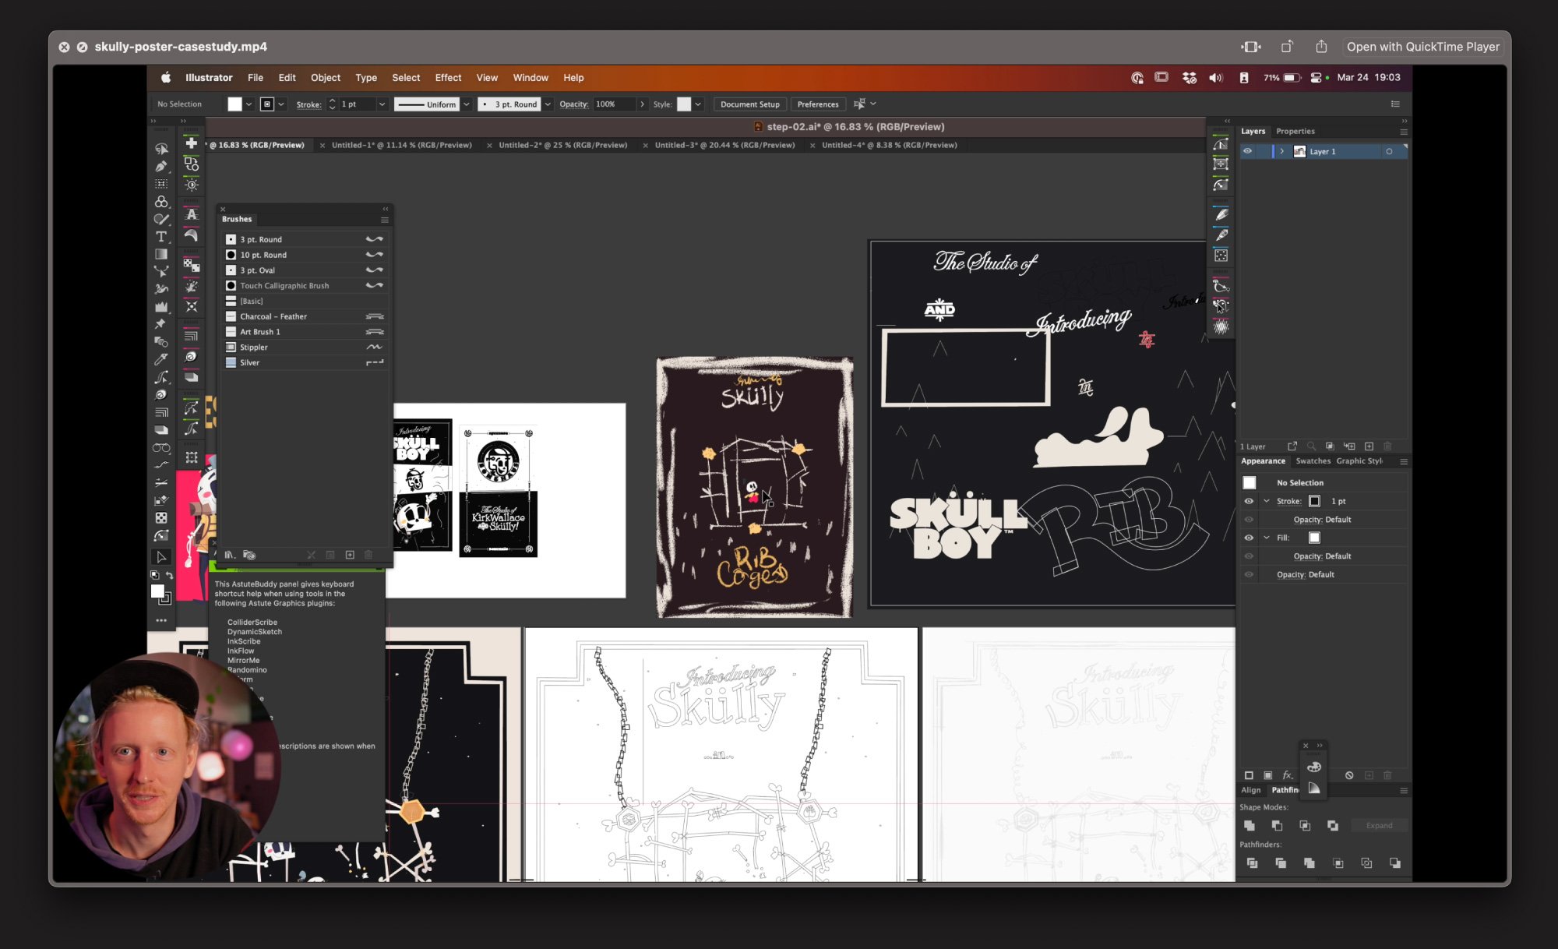Screen dimensions: 1558x949
Task: Select the plus-shaped Astute plugin tool
Action: pyautogui.click(x=191, y=143)
